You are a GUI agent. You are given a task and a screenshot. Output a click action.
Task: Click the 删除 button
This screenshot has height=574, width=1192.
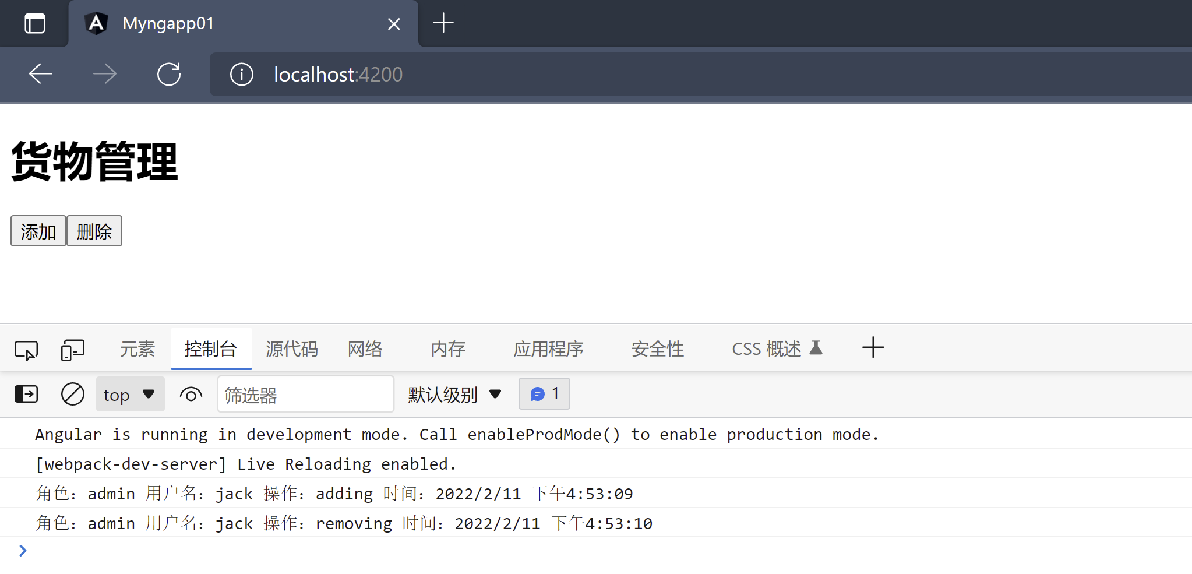[x=94, y=231]
